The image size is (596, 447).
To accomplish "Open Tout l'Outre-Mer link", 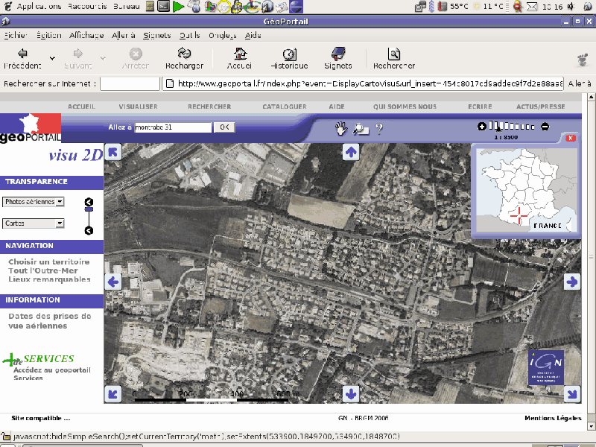I will (x=43, y=270).
